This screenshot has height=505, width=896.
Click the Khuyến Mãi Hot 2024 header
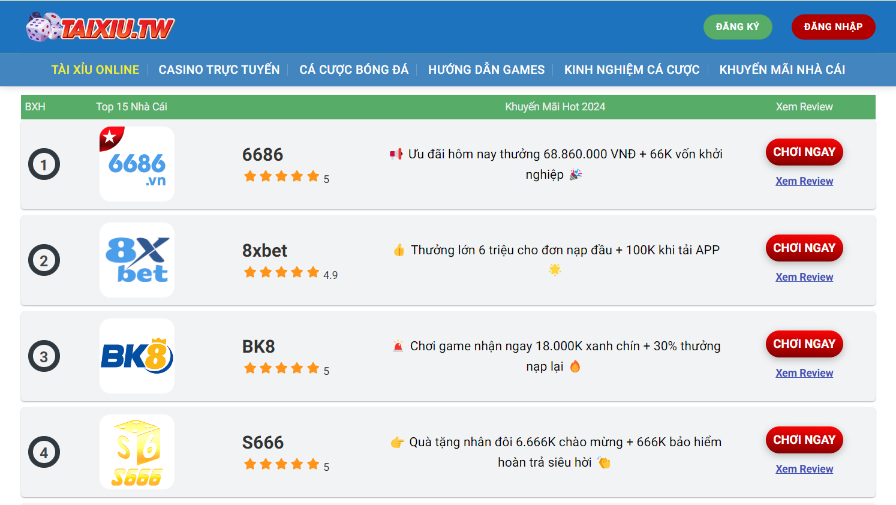(555, 107)
